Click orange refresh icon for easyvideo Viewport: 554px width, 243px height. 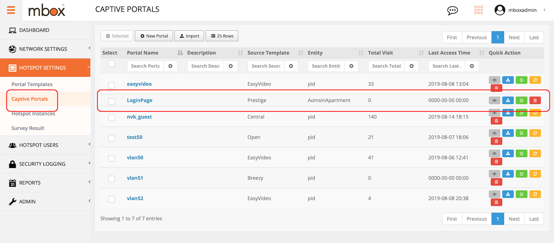(x=535, y=80)
